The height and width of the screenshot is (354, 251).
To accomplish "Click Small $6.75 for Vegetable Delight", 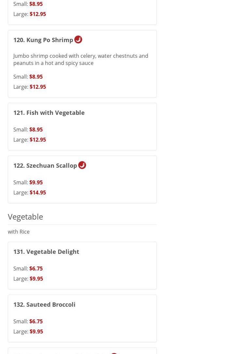I will [x=28, y=269].
